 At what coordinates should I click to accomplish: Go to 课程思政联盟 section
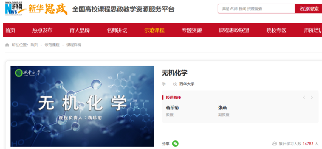[234, 30]
